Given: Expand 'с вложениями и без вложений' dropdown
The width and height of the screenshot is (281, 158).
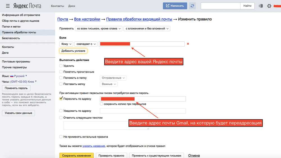Looking at the screenshot, I should point(147,29).
